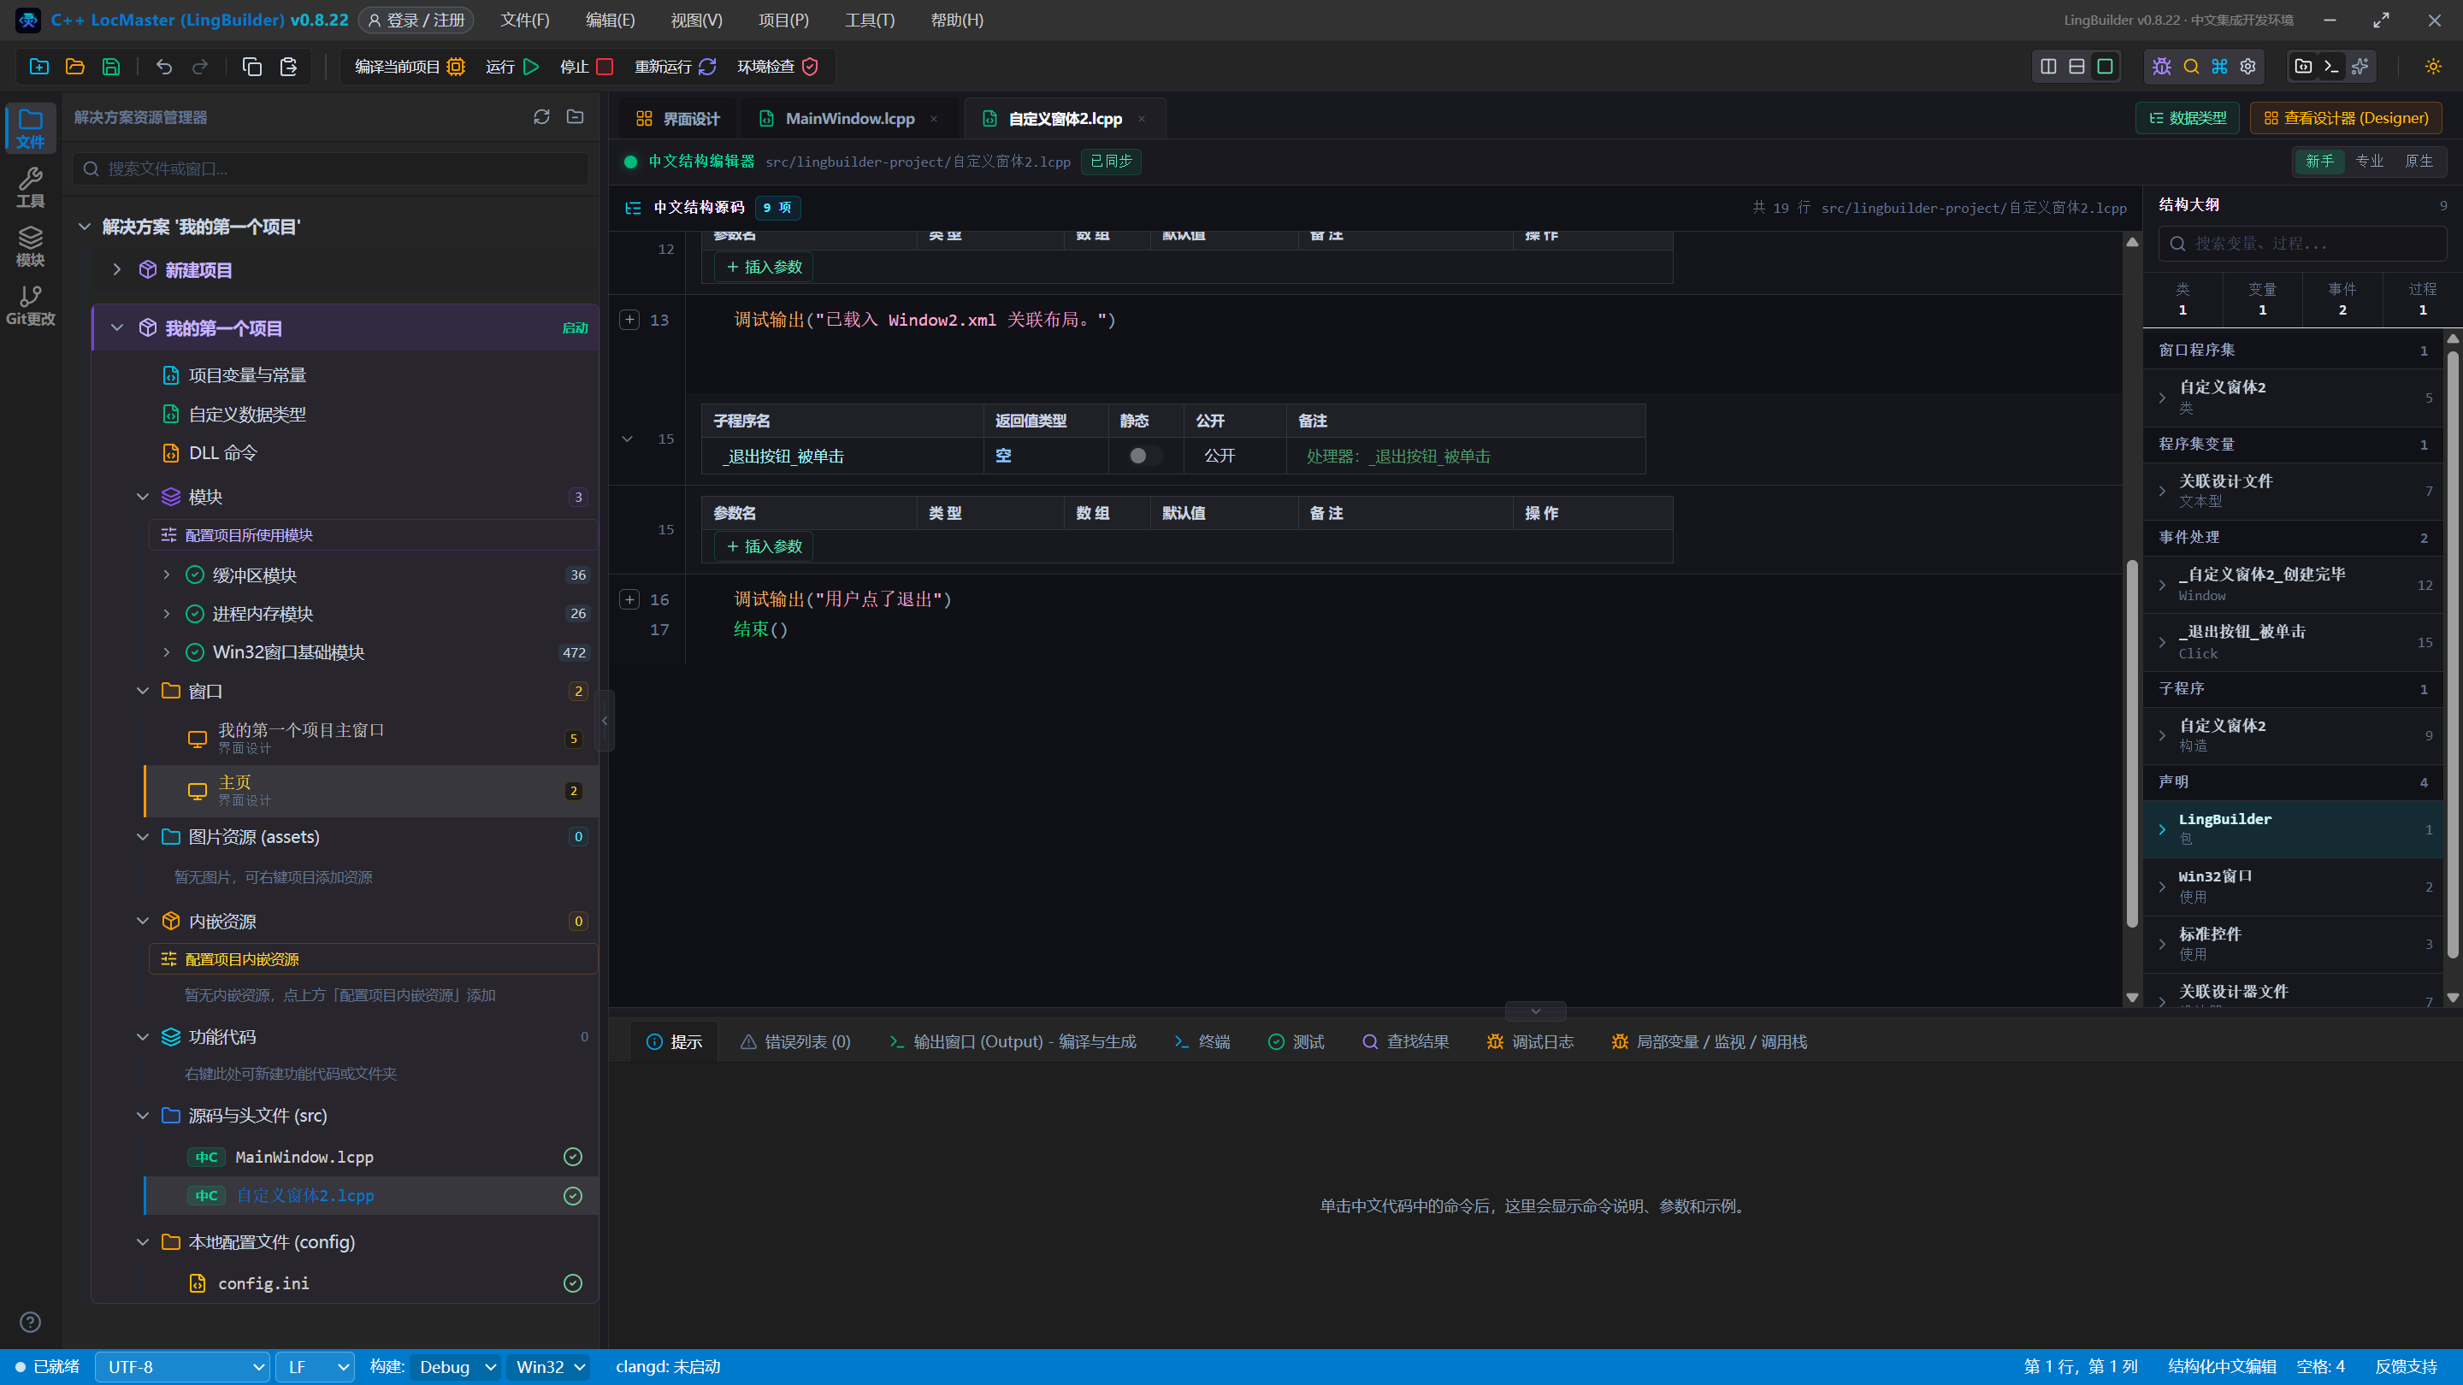Open the Win32 platform dropdown
The width and height of the screenshot is (2463, 1385).
tap(549, 1367)
